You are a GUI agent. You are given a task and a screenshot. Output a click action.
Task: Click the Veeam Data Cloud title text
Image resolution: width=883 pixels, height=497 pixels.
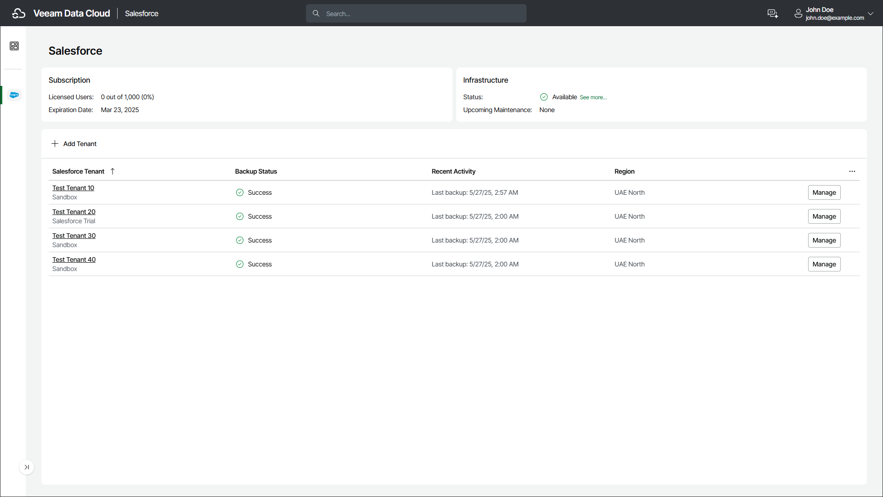(x=72, y=13)
